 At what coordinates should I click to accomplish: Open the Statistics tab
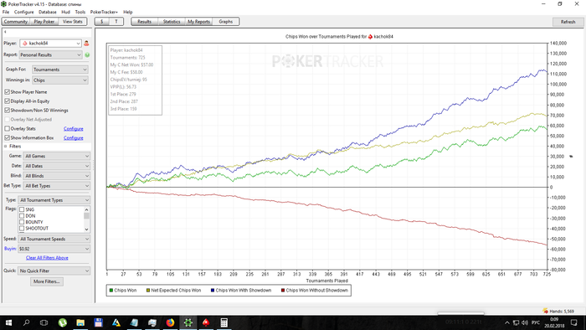tap(172, 22)
